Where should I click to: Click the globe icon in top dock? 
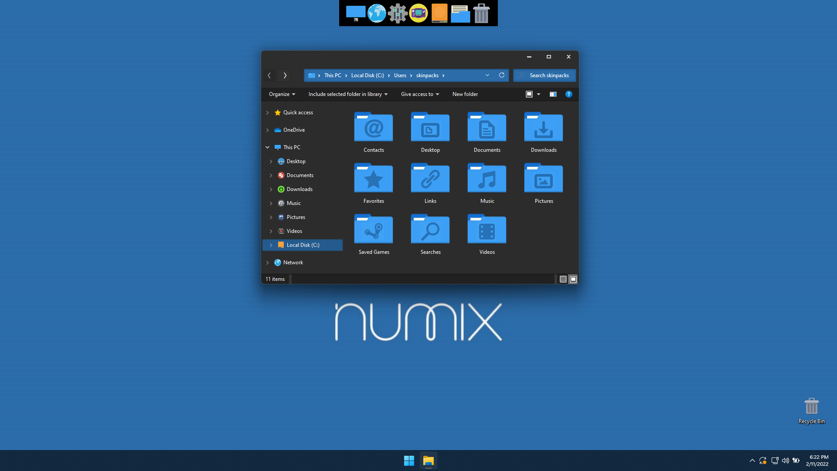pos(377,14)
